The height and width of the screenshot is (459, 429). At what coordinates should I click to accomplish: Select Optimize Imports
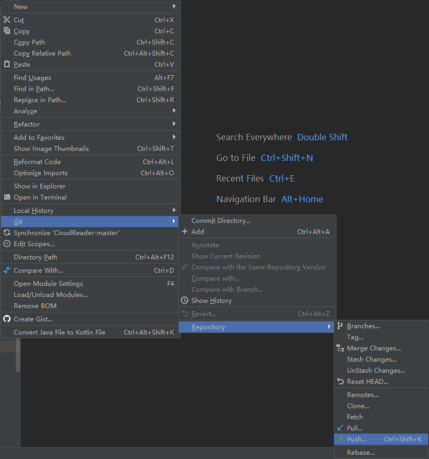(x=90, y=173)
